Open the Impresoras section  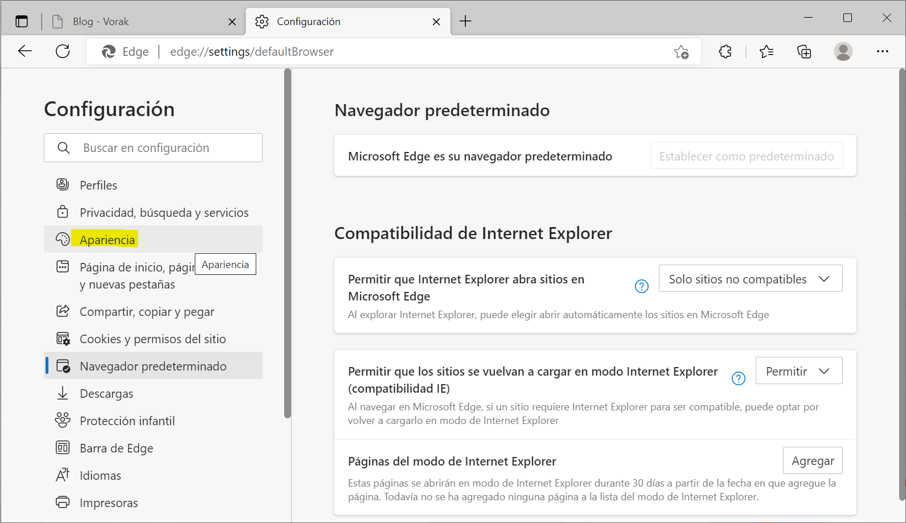pyautogui.click(x=153, y=503)
